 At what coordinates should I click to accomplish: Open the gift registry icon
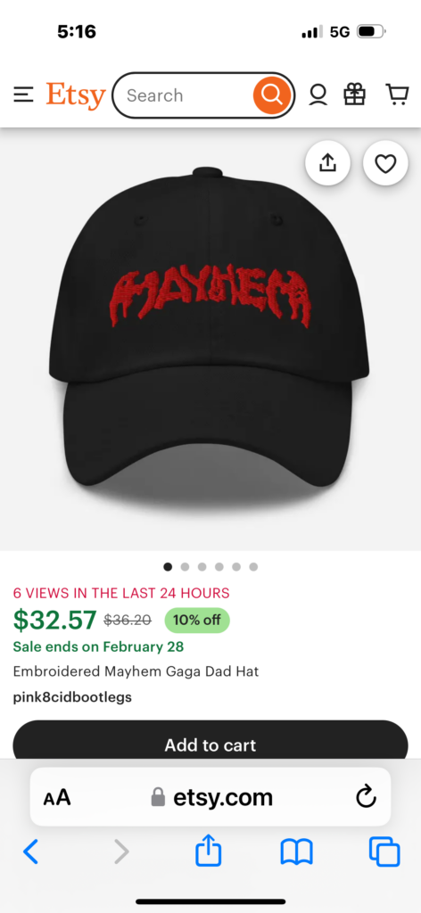point(355,95)
